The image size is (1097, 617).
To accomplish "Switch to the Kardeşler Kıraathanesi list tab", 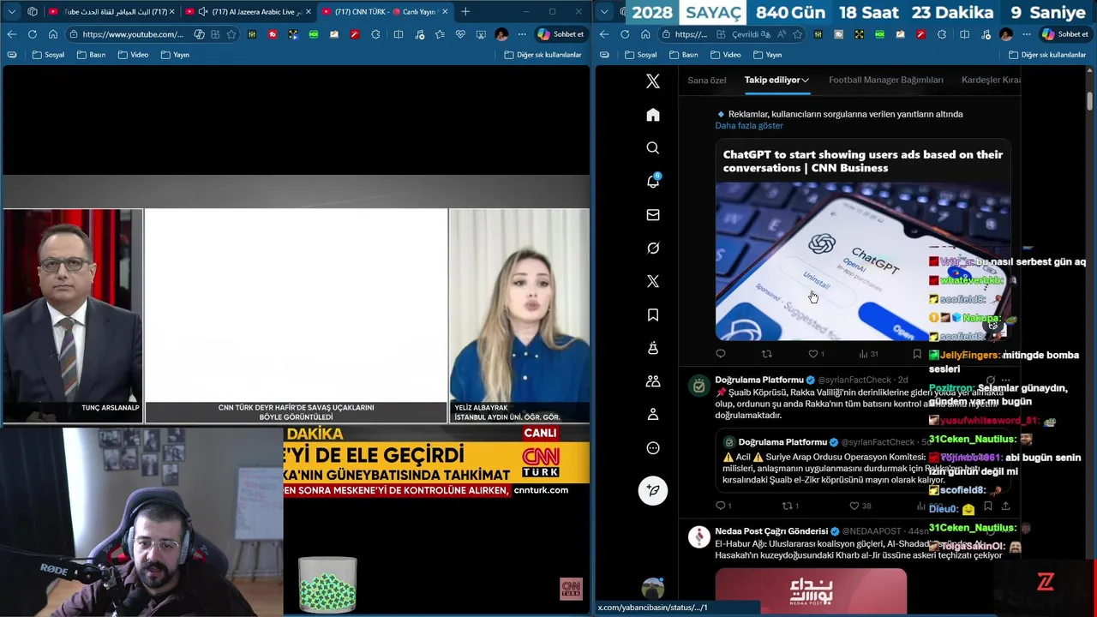I will point(991,80).
